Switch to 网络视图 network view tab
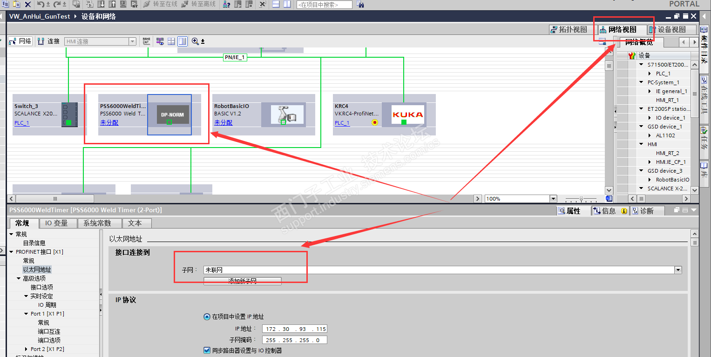This screenshot has height=357, width=711. pyautogui.click(x=623, y=30)
